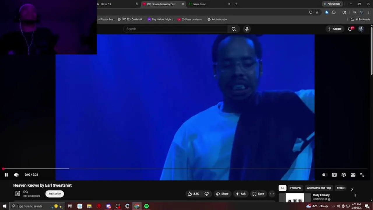This screenshot has width=373, height=210.
Task: Select the From PG filter chip
Action: (295, 188)
